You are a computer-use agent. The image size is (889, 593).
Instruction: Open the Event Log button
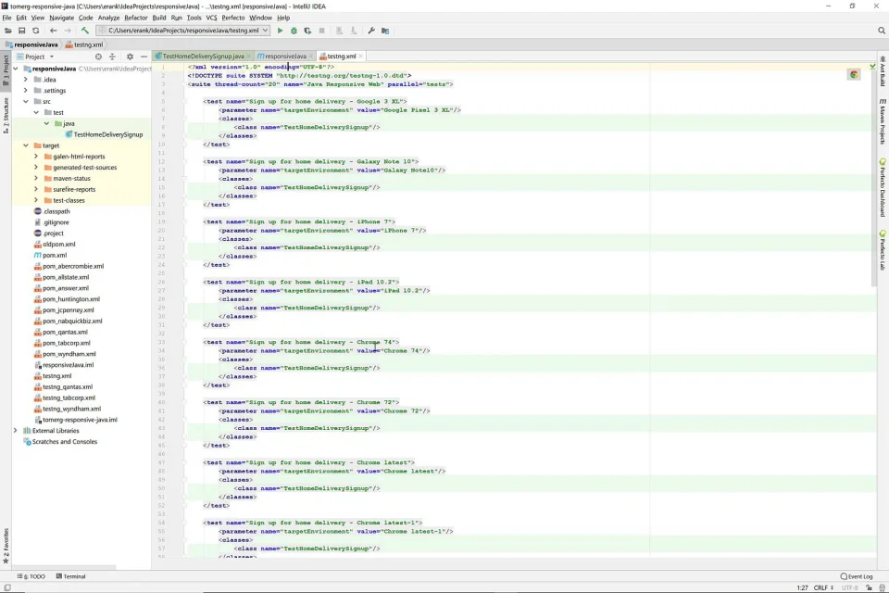click(856, 576)
